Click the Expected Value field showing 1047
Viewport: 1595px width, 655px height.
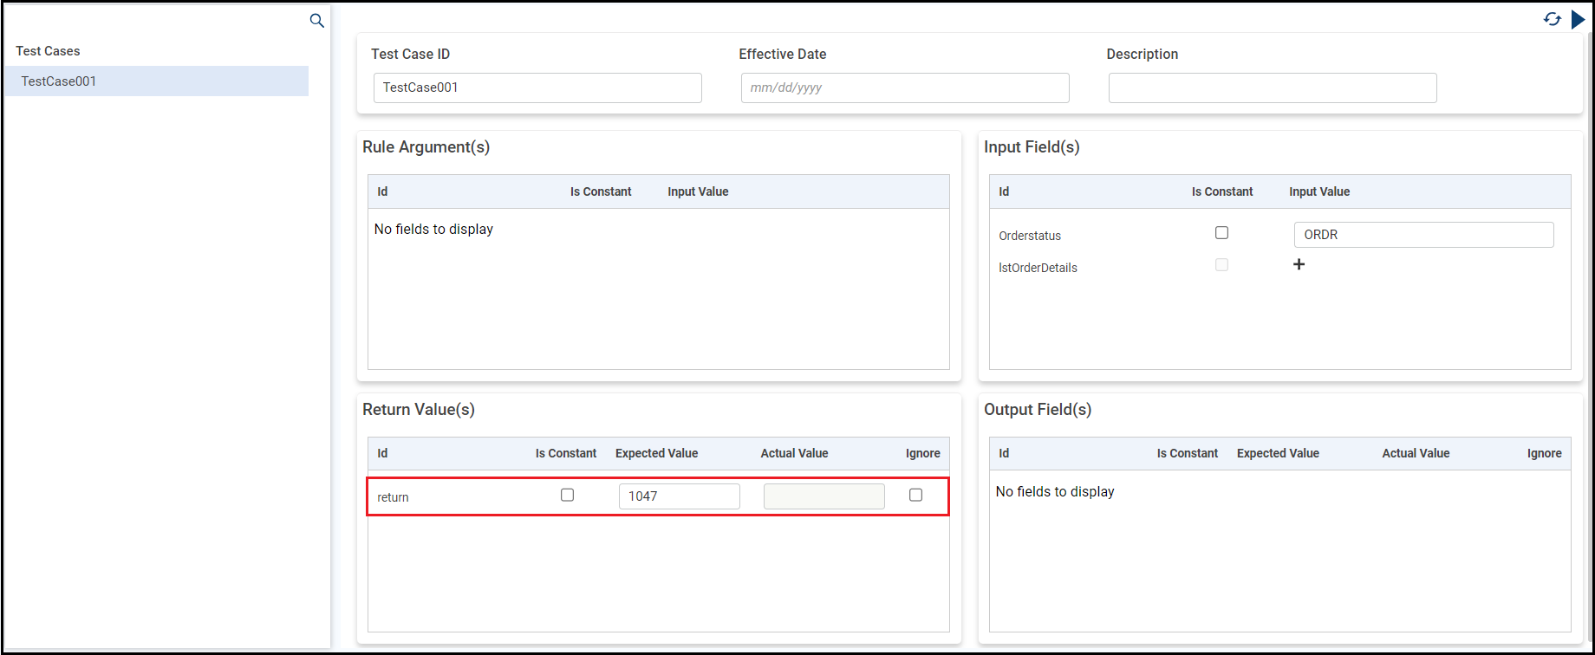679,496
